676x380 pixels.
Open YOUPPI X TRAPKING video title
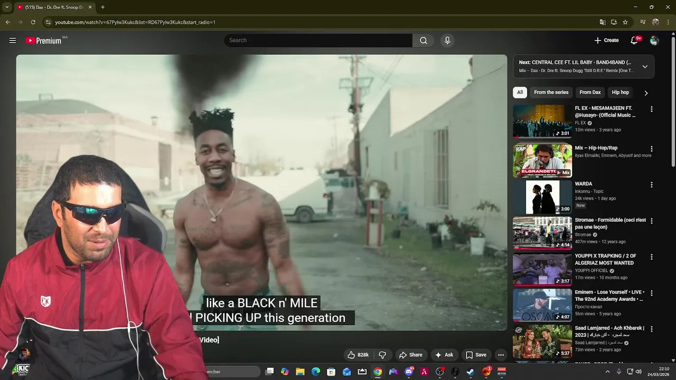[x=605, y=259]
